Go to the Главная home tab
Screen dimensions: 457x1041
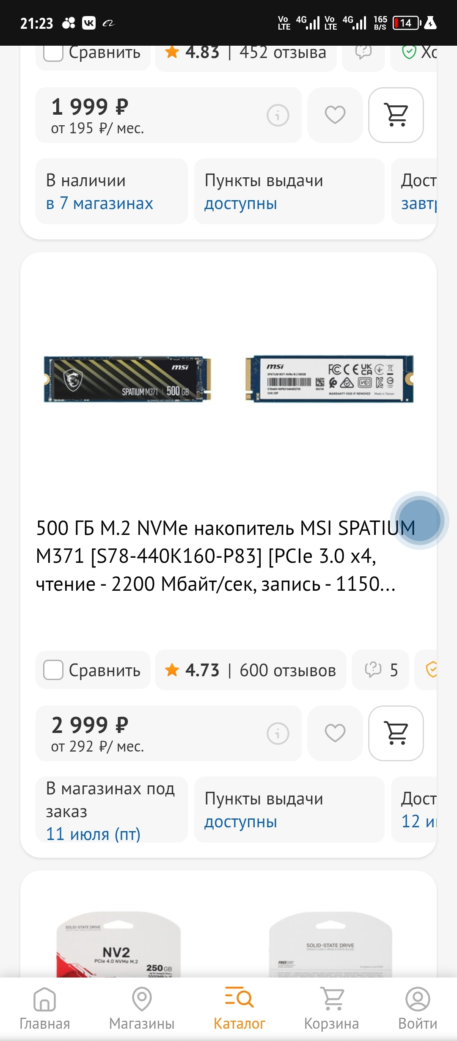click(x=45, y=1008)
